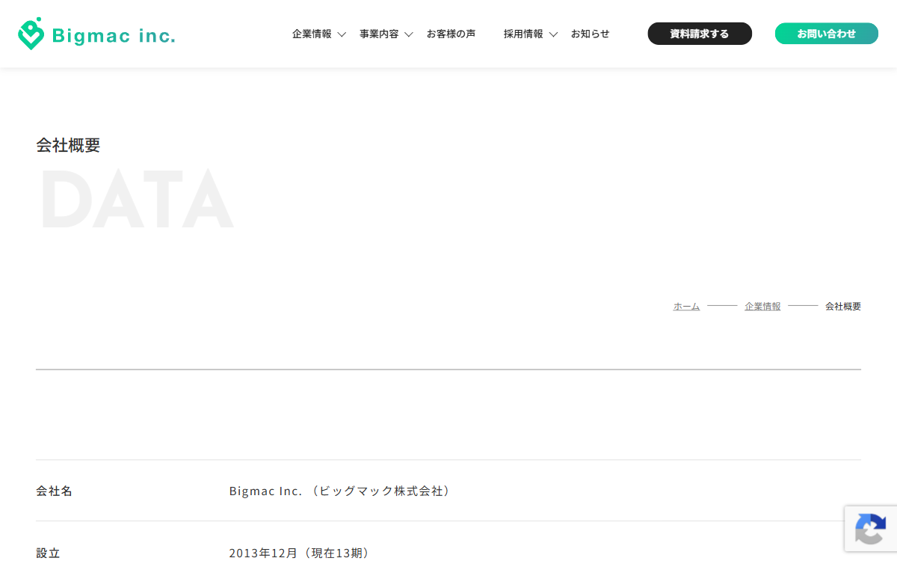Click the 会社名 row label
Viewport: 897px width, 561px height.
55,491
